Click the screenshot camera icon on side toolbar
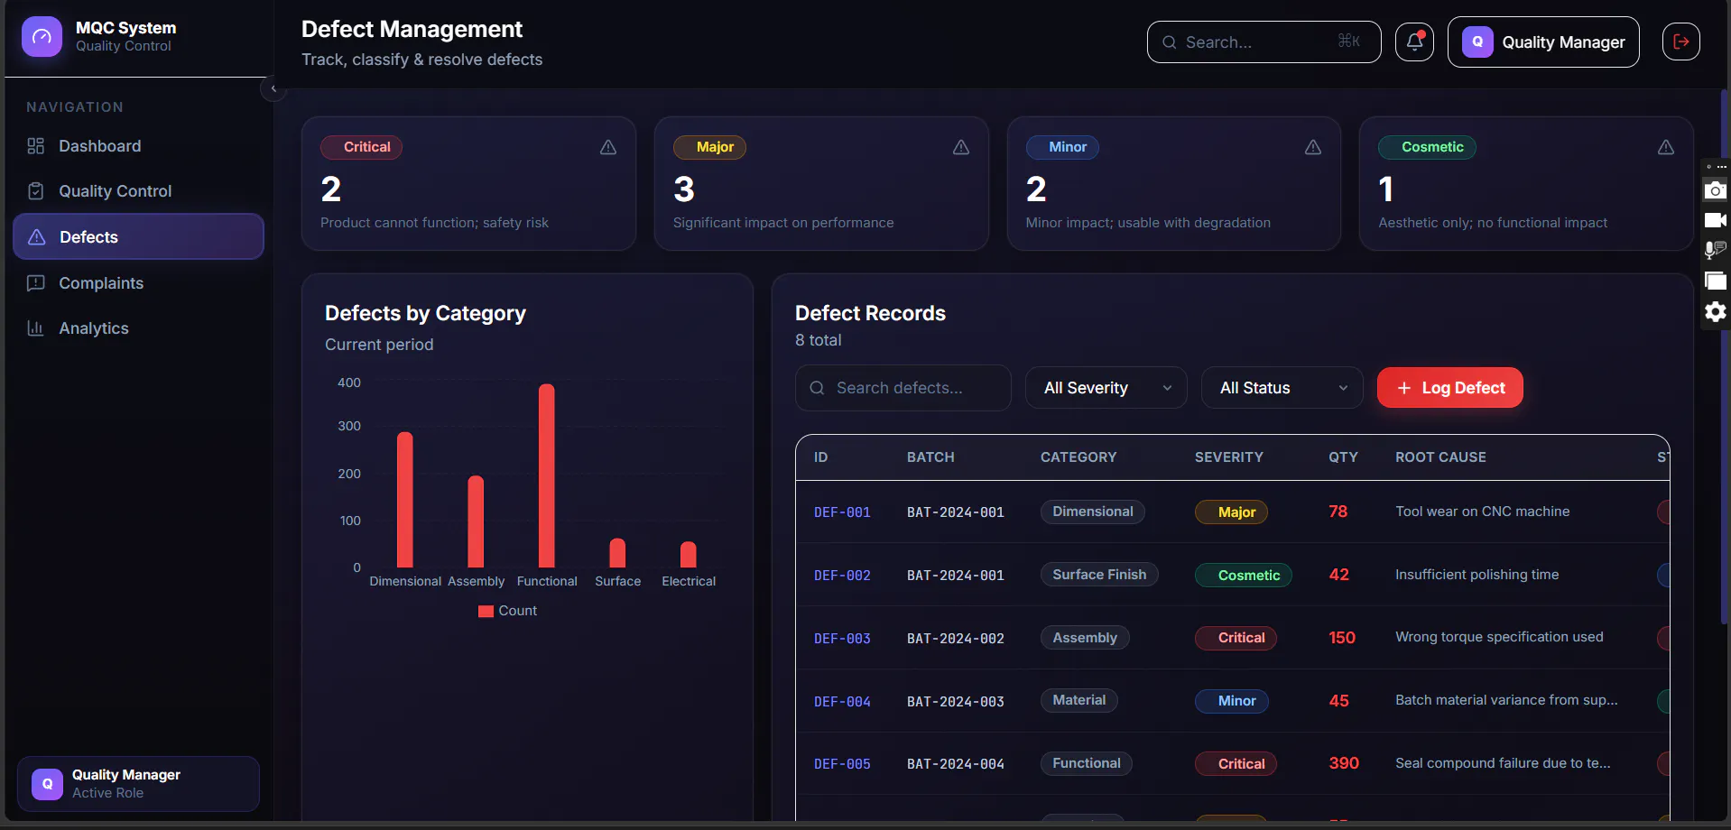This screenshot has width=1731, height=830. tap(1715, 190)
